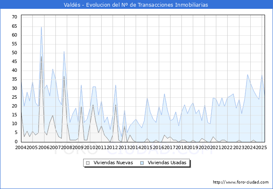
Task: Open the foro-ciudad.com URL text
Action: tap(241, 182)
